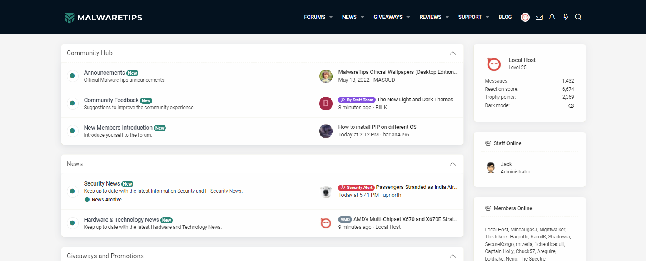Image resolution: width=646 pixels, height=261 pixels.
Task: Open the Trophy points value 2,369
Action: (568, 97)
